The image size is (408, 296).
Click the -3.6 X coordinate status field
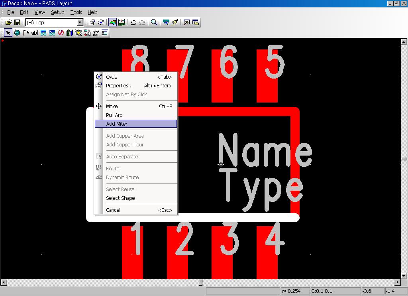pos(373,291)
